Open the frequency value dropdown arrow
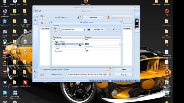184x103 pixels. pyautogui.click(x=120, y=44)
